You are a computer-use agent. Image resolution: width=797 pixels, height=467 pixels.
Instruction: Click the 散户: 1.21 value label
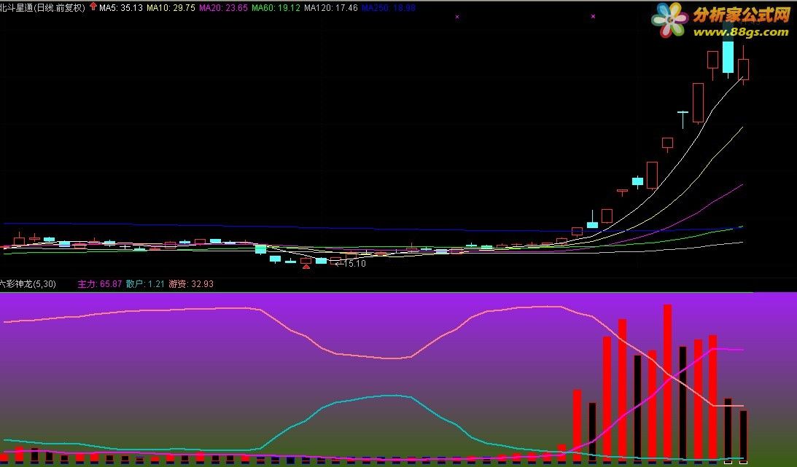click(x=145, y=283)
